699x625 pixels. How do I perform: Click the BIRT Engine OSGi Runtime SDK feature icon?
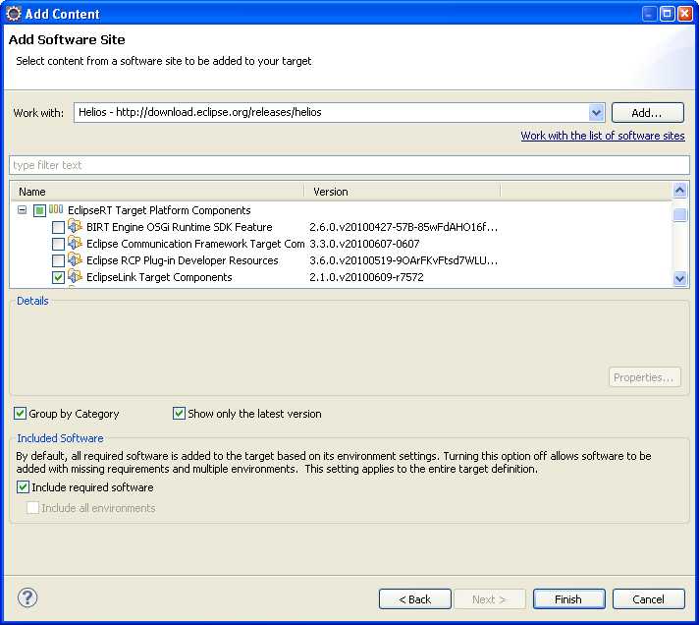[x=75, y=227]
